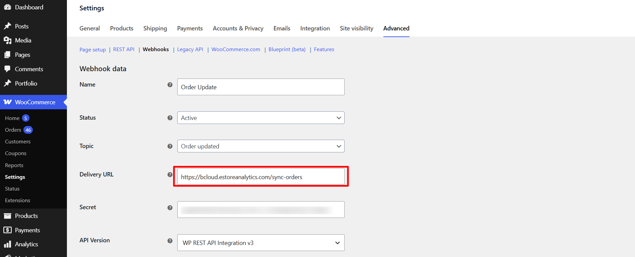The height and width of the screenshot is (257, 635).
Task: Click the help icon next to Topic
Action: [x=170, y=146]
